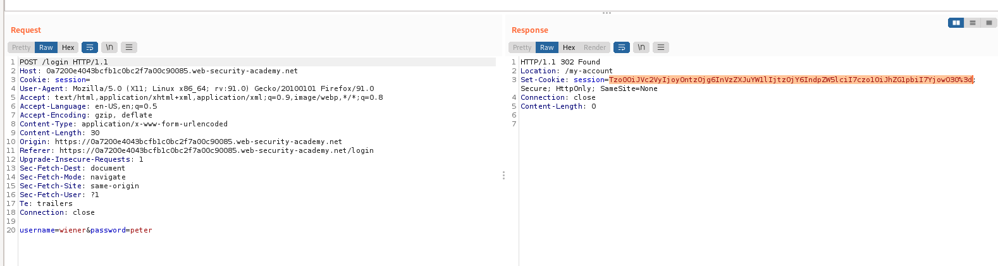Switch Request view to the Pretty tab
998x266 pixels.
[x=22, y=47]
